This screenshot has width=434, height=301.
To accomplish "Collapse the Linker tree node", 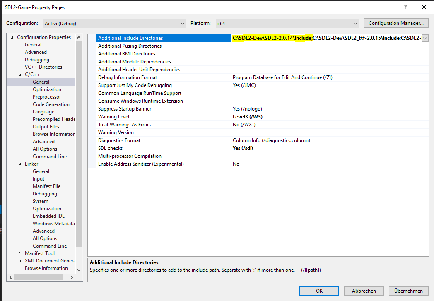I will point(20,164).
